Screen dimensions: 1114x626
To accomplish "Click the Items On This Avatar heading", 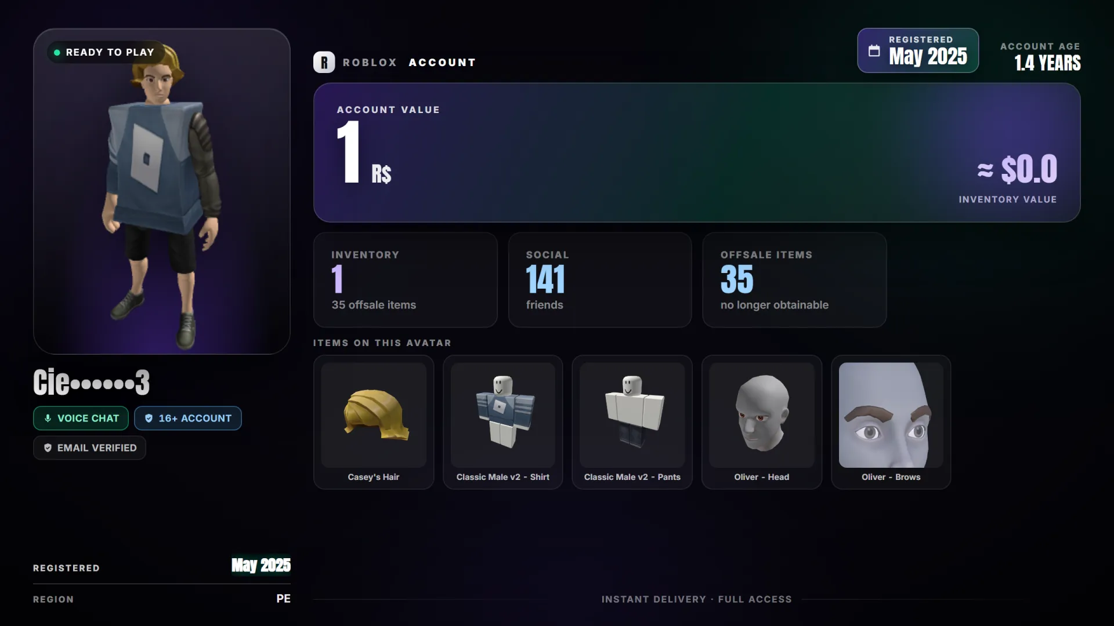I will (382, 343).
